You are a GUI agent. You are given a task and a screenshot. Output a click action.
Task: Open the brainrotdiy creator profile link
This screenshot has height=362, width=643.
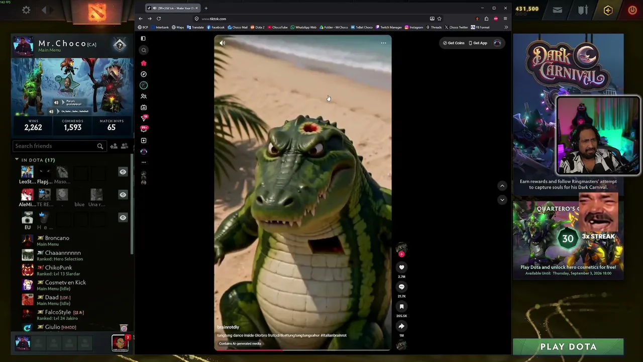tap(228, 327)
